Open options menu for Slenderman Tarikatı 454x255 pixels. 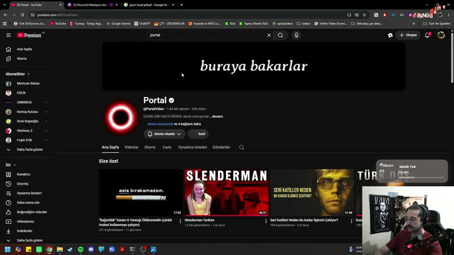click(266, 221)
